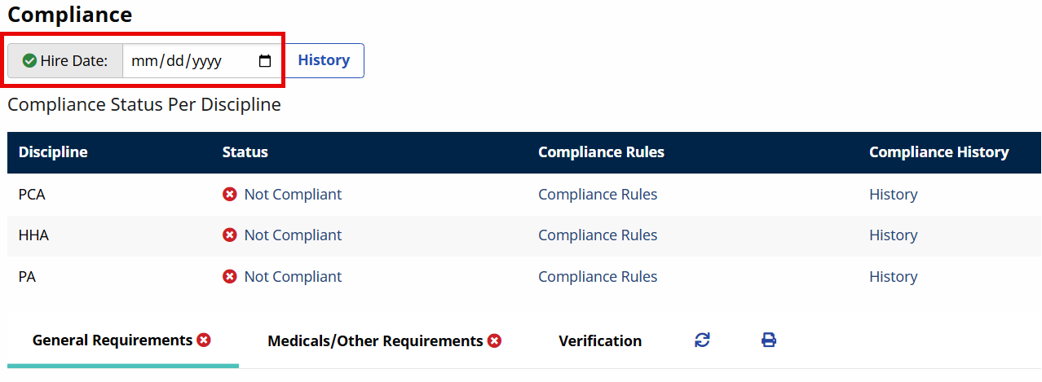This screenshot has width=1042, height=382.
Task: Click the red X icon in PA row
Action: coord(230,277)
